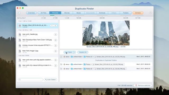The image size is (169, 95).
Task: Click the file icon beside big-apple-coaster file
Action: 20,60
